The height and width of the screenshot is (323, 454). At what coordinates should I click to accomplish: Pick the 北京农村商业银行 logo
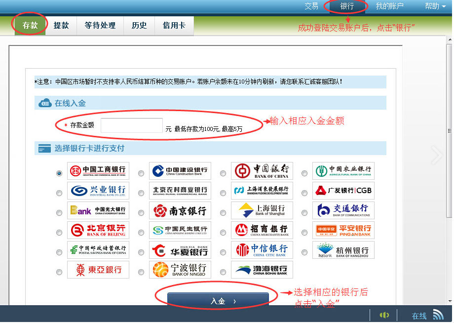[x=180, y=191]
